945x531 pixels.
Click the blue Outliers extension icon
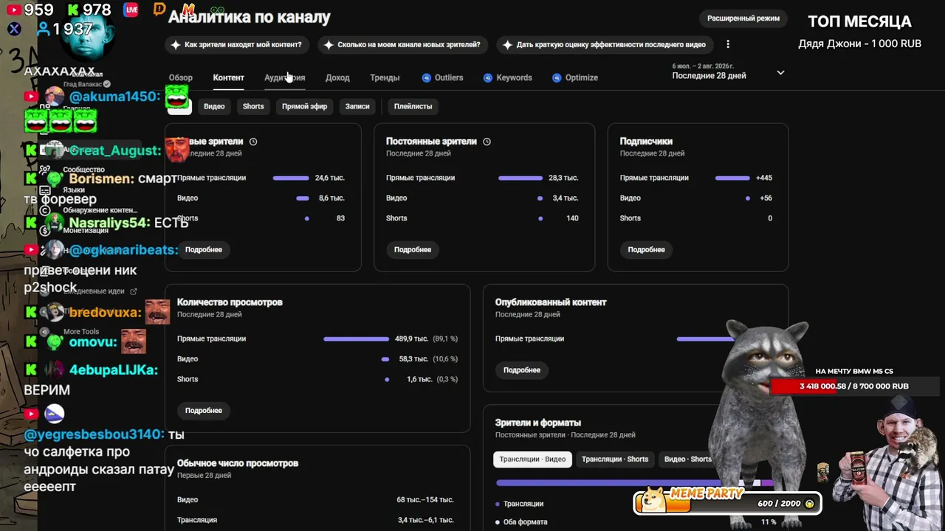coord(427,77)
